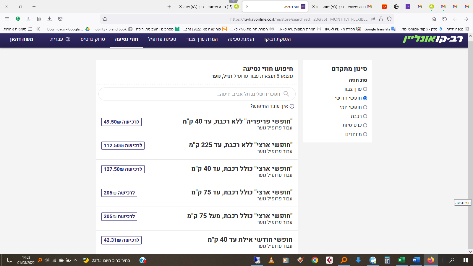Open Microsoft Excel from the taskbar
Image resolution: width=473 pixels, height=266 pixels.
pyautogui.click(x=401, y=260)
